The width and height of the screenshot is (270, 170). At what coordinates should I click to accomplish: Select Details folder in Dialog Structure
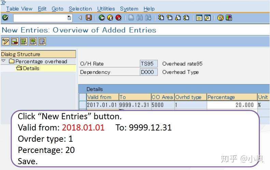tap(28, 68)
